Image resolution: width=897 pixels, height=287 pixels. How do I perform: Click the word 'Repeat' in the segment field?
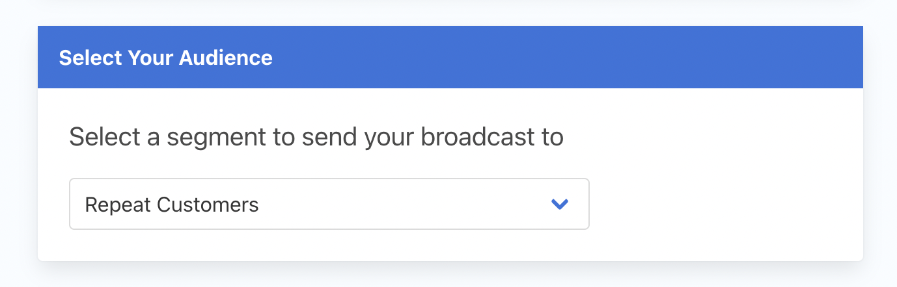[x=118, y=206]
